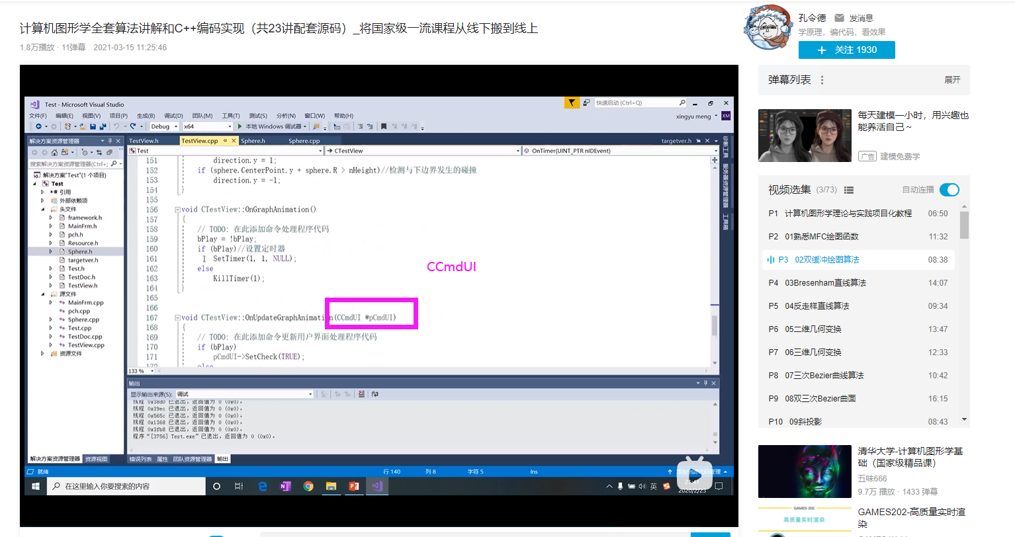Click the Home icon in Solution Explorer toolbar

(55, 153)
